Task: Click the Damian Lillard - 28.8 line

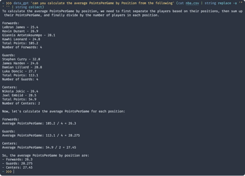Action: (x=22, y=67)
